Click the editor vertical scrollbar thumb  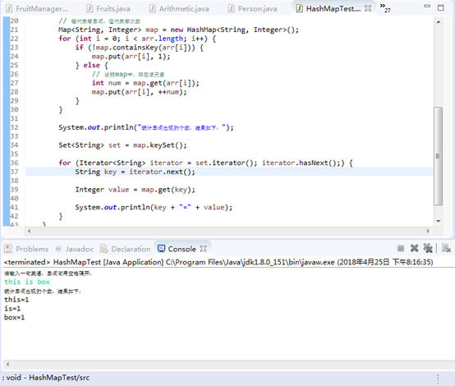tap(439, 156)
